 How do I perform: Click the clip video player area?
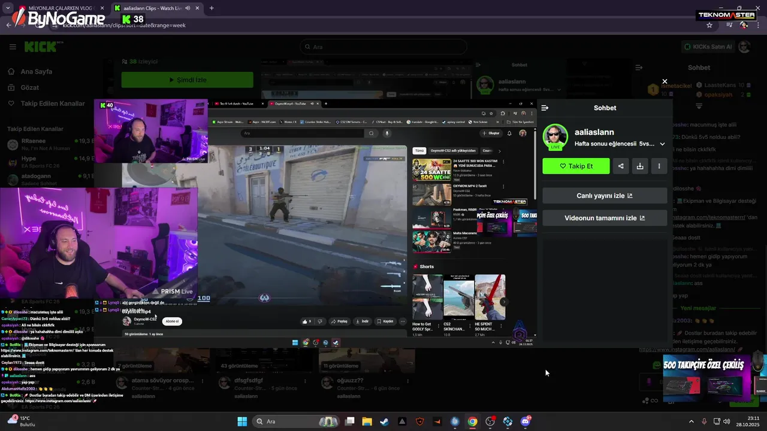pos(315,223)
